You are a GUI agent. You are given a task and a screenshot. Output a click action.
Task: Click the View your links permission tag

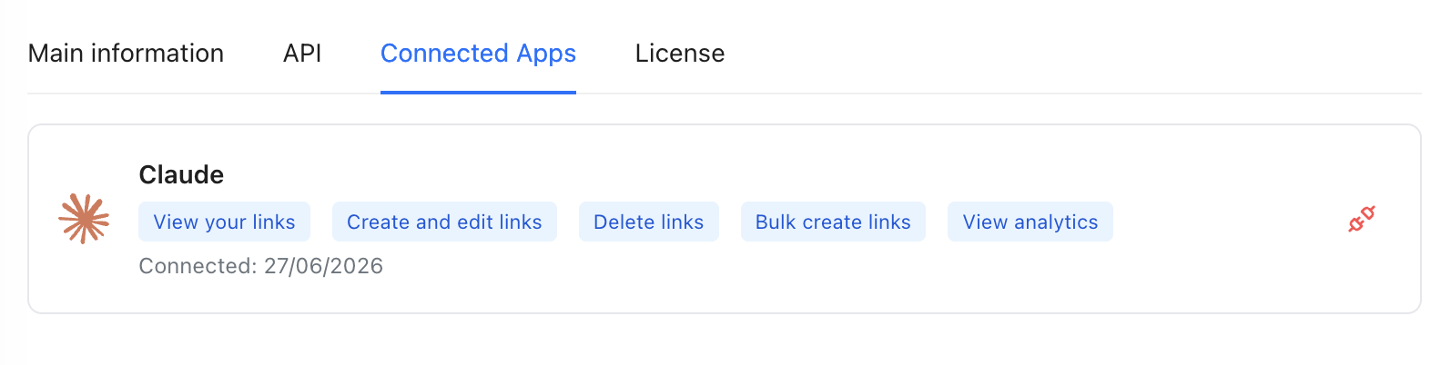[x=224, y=222]
